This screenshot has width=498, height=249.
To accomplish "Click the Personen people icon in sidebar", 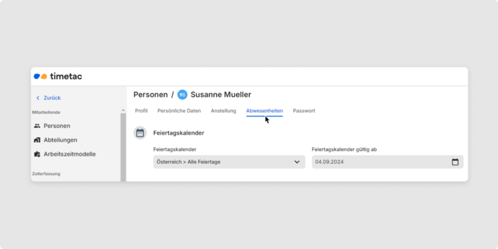I will 37,126.
